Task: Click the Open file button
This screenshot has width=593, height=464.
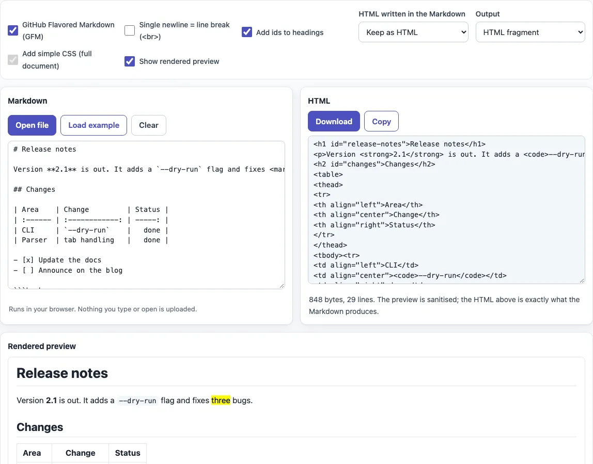Action: [x=32, y=125]
